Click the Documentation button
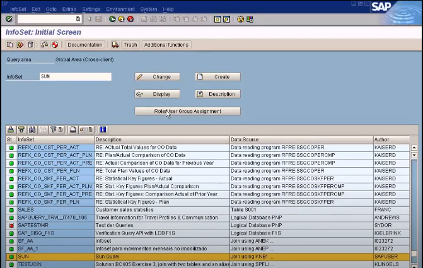423x268 pixels. 84,45
